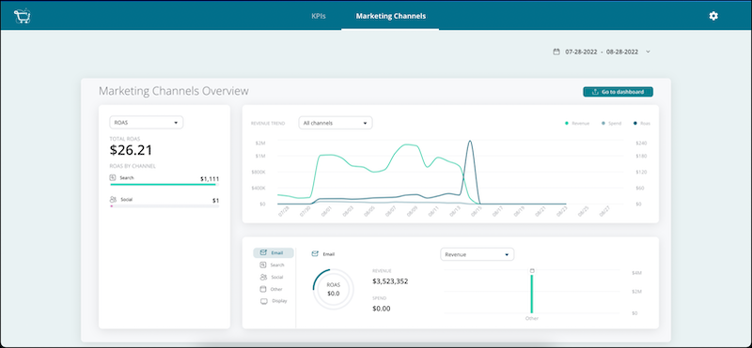Click the export icon on Go to dashboard

pyautogui.click(x=595, y=92)
